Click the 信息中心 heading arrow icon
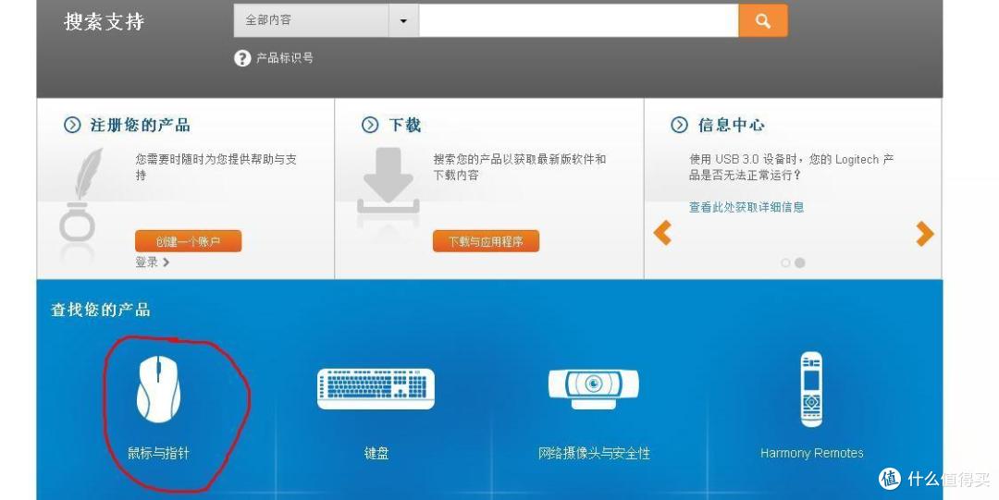Viewport: 999px width, 500px height. [x=680, y=125]
